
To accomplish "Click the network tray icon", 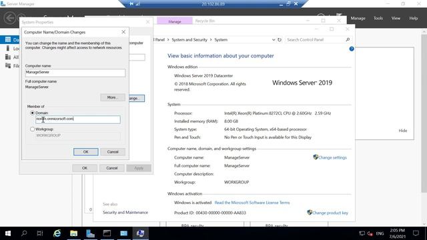I will tap(362, 233).
